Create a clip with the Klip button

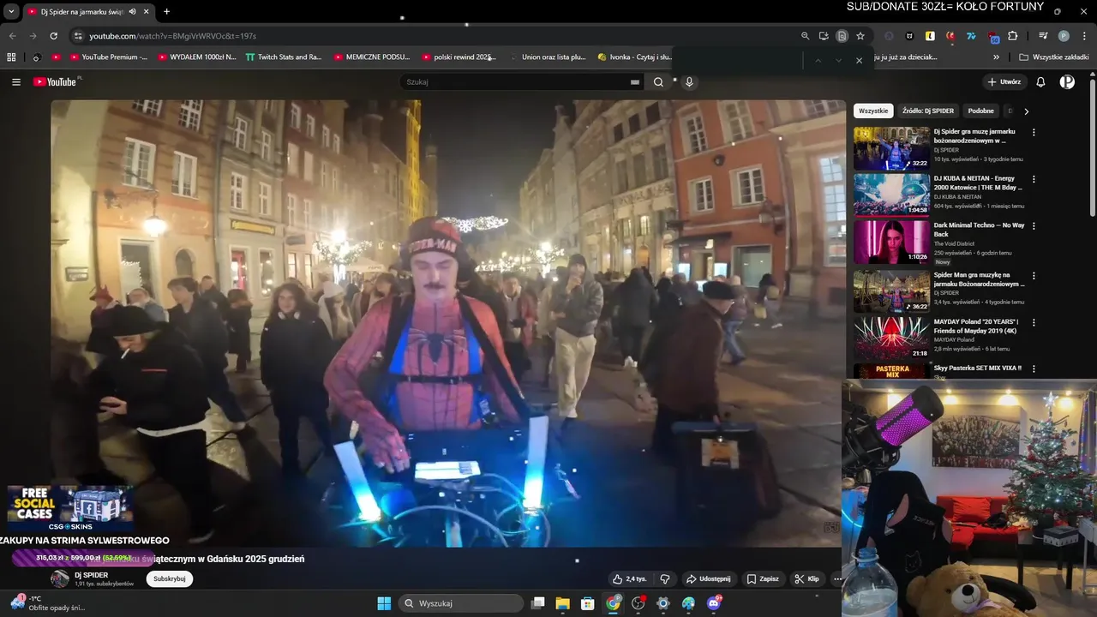pos(806,578)
